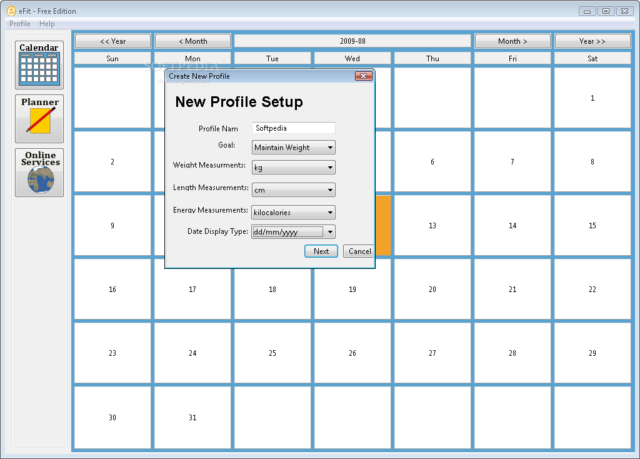640x459 pixels.
Task: Click the Thu column header
Action: click(432, 58)
